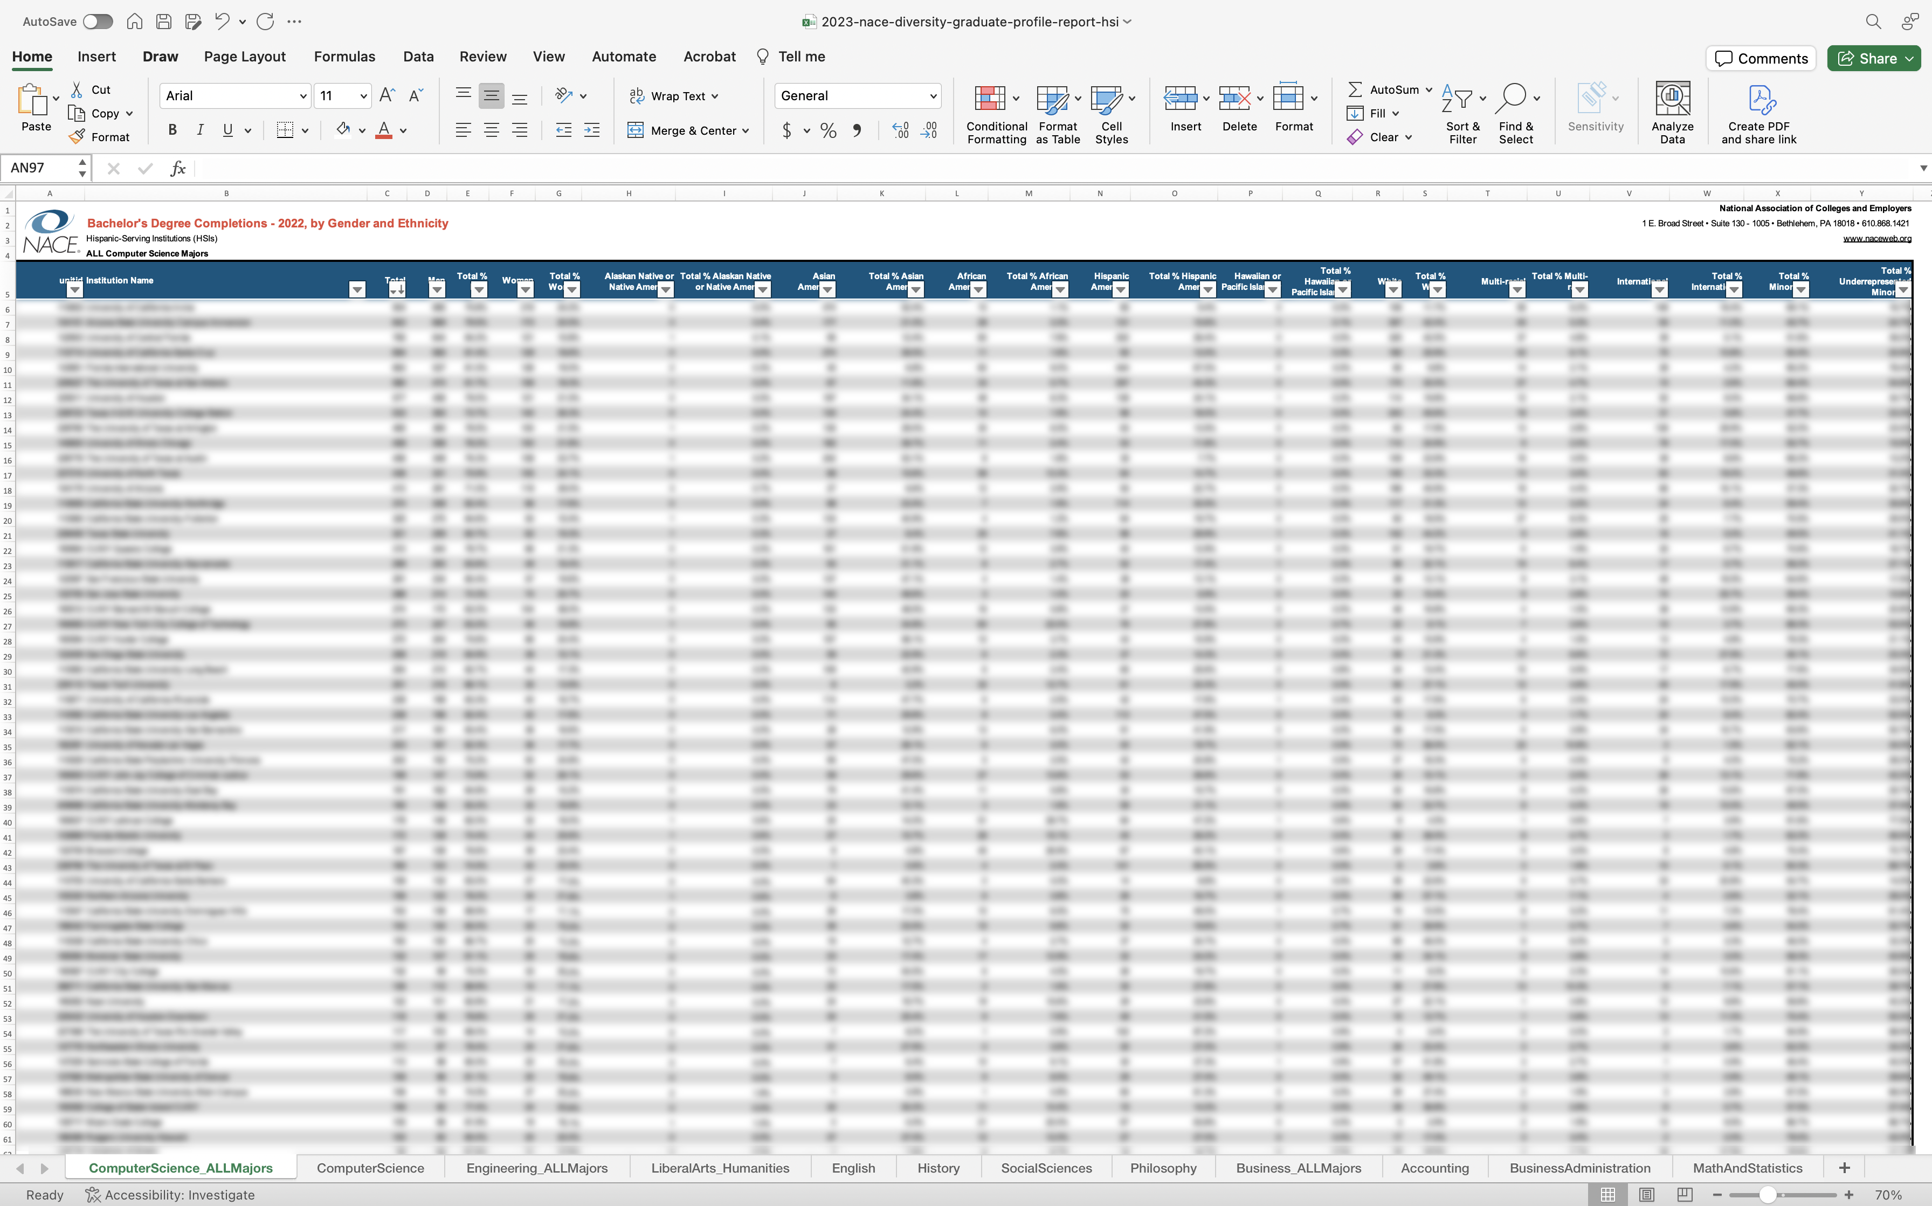Viewport: 1932px width, 1206px height.
Task: Expand the formula bar chevron
Action: pyautogui.click(x=1923, y=168)
